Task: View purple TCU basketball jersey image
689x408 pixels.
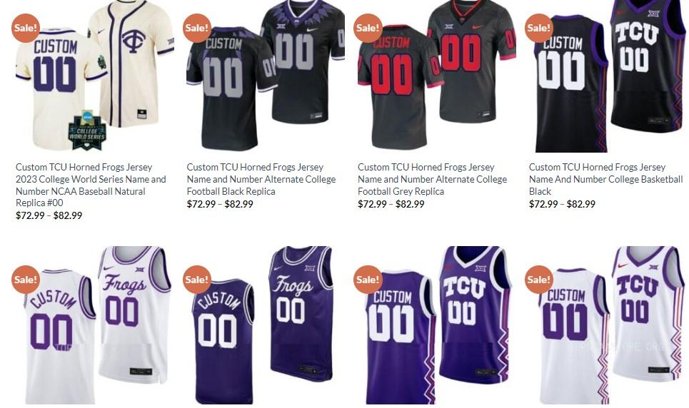Action: (x=436, y=325)
